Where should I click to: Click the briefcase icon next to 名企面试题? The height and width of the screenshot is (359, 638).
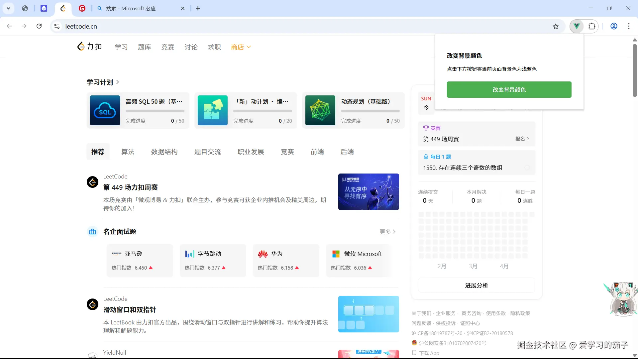92,232
